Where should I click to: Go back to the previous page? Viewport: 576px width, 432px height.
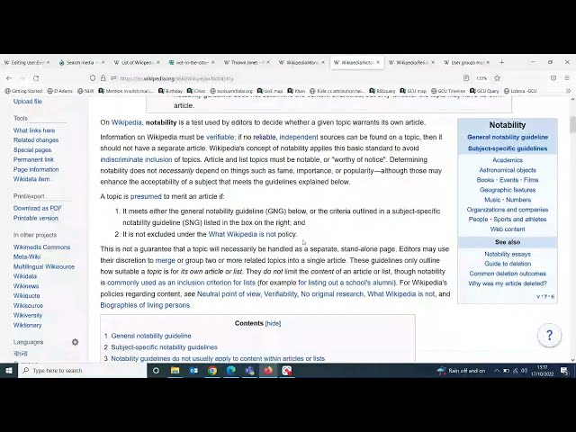point(9,78)
